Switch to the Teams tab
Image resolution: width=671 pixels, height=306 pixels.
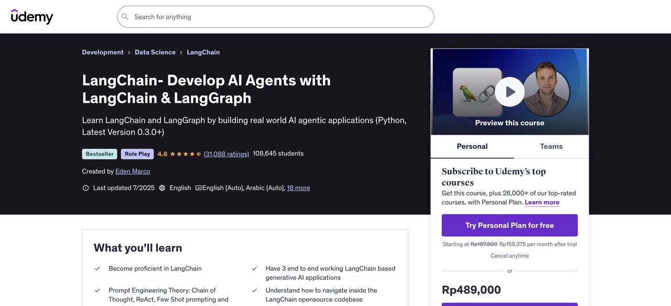(551, 147)
